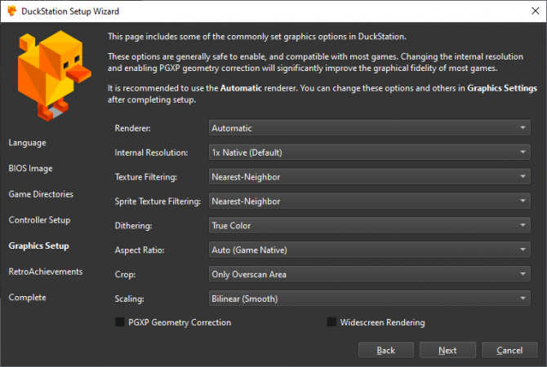Viewport: 547px width, 367px height.
Task: Open the RetroAchievements step
Action: [46, 272]
